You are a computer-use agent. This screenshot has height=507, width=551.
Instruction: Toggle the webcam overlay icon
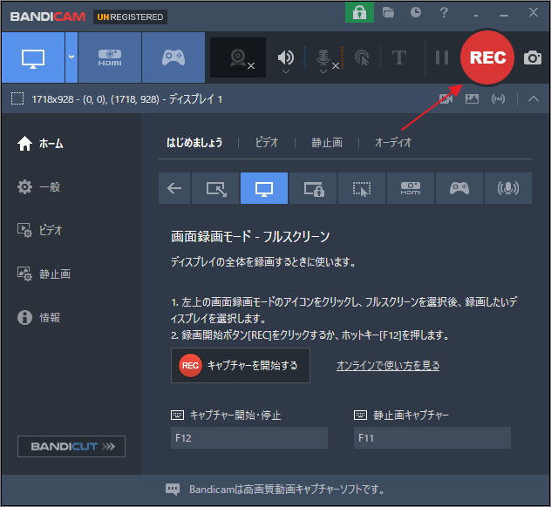[x=238, y=58]
